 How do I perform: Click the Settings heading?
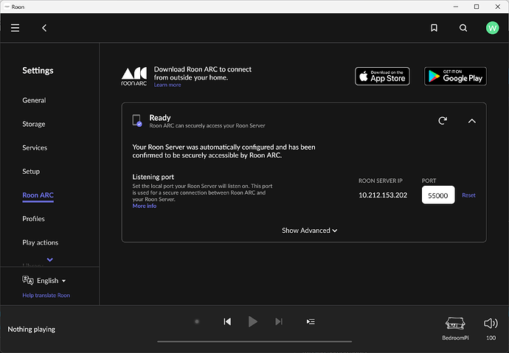coord(38,71)
